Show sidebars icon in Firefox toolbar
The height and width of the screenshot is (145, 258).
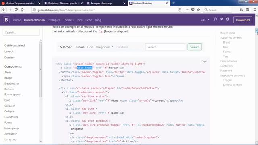tap(247, 10)
